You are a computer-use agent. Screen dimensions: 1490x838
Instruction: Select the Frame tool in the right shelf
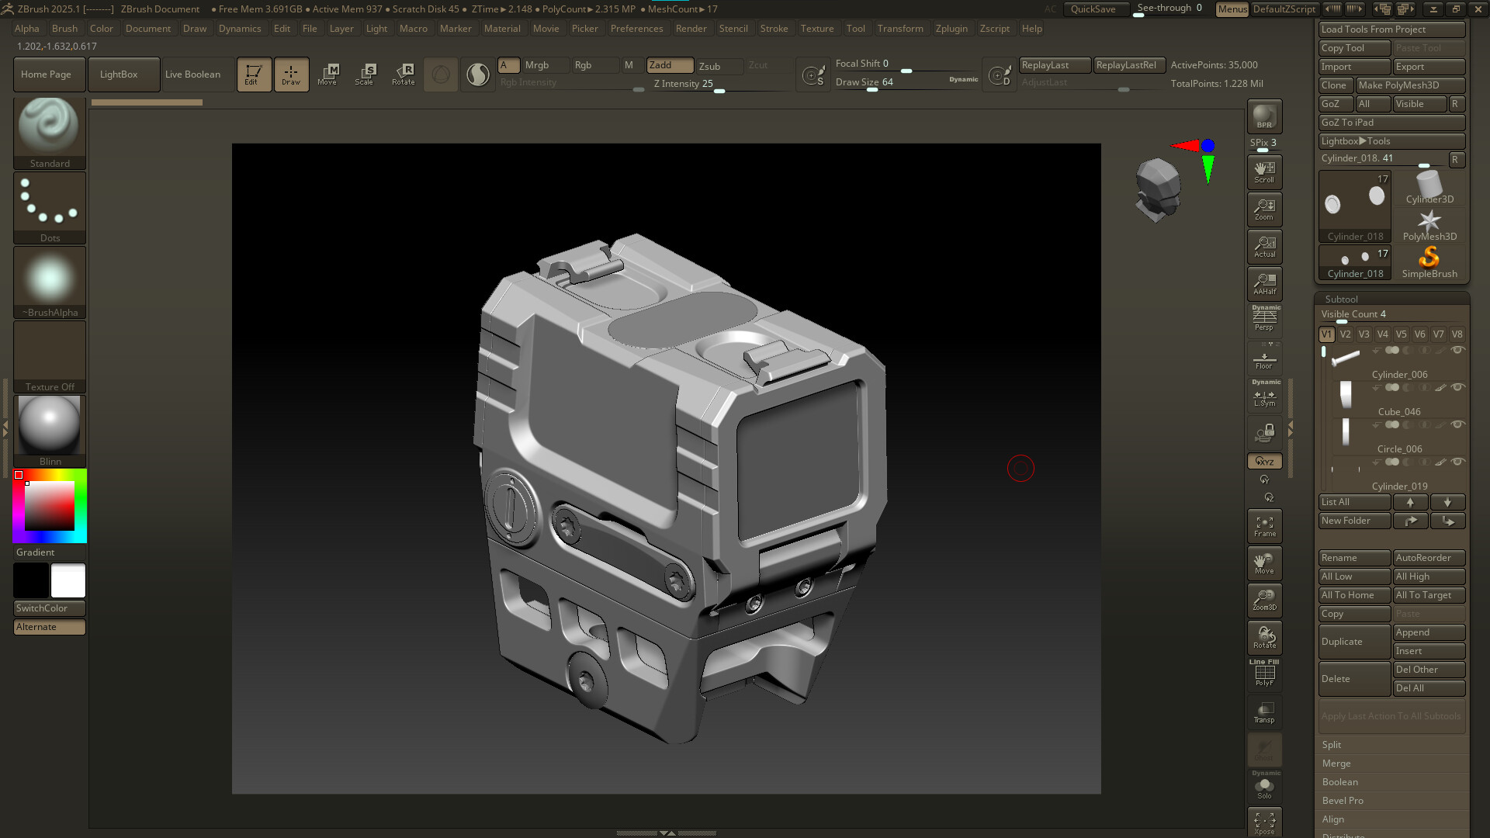pyautogui.click(x=1264, y=526)
